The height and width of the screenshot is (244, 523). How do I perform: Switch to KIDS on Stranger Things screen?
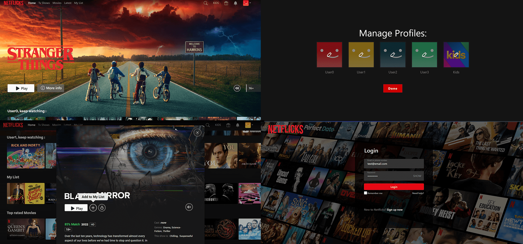point(216,3)
